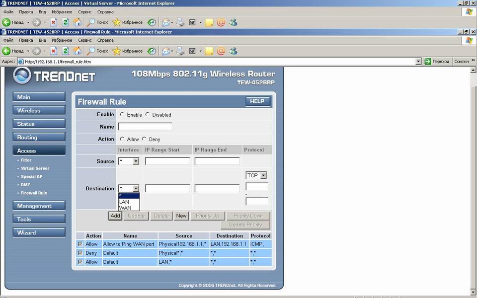Click @ icon in Firewall Rule window toolbar
The width and height of the screenshot is (477, 298).
pyautogui.click(x=221, y=51)
